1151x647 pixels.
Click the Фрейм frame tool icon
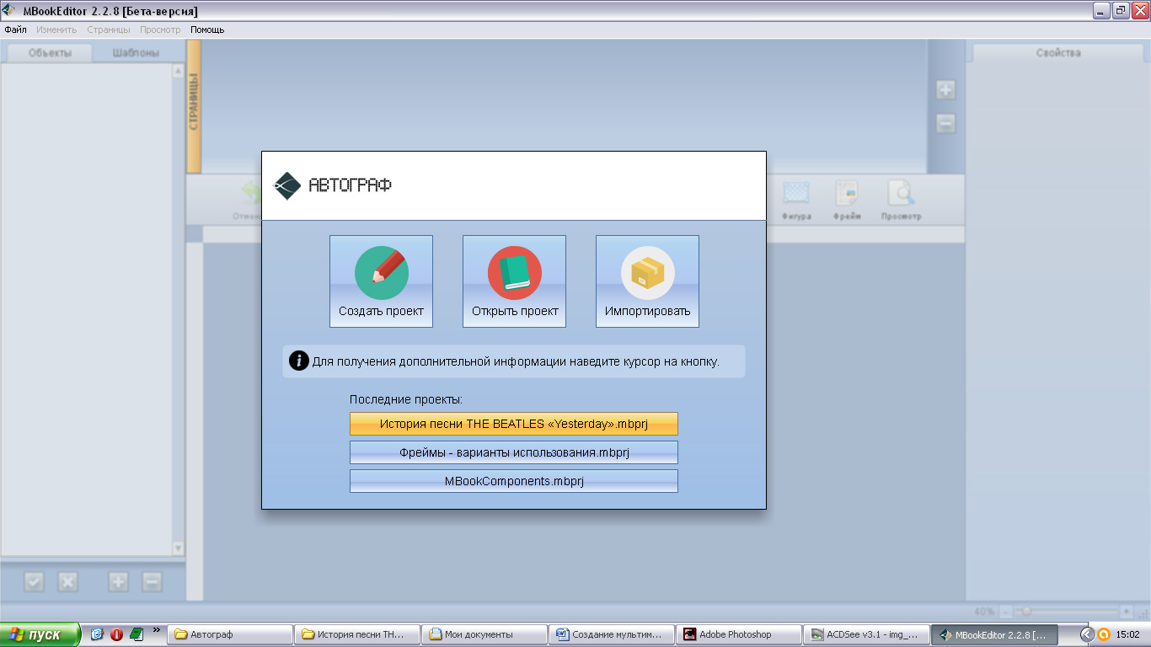(x=847, y=193)
